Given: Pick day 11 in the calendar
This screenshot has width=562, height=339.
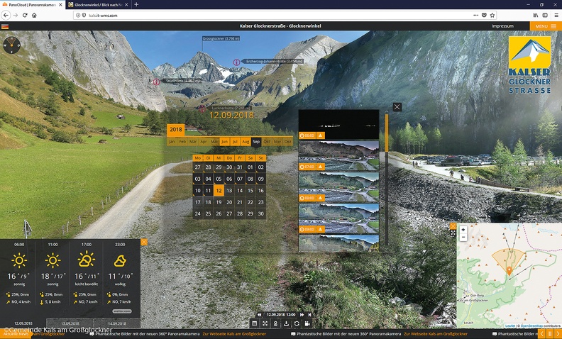Looking at the screenshot, I should [208, 191].
